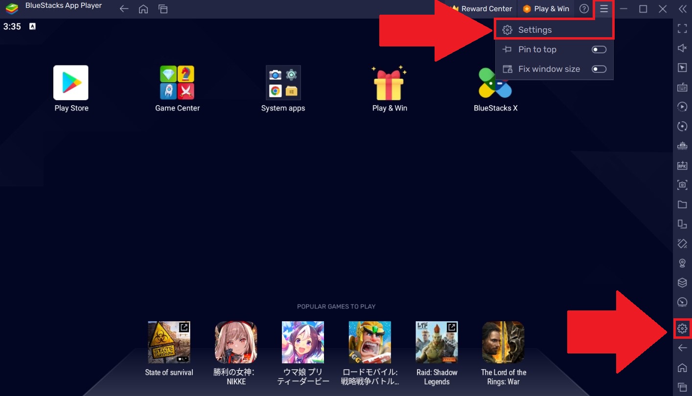Toggle Pin to top switch
692x396 pixels.
pyautogui.click(x=599, y=49)
